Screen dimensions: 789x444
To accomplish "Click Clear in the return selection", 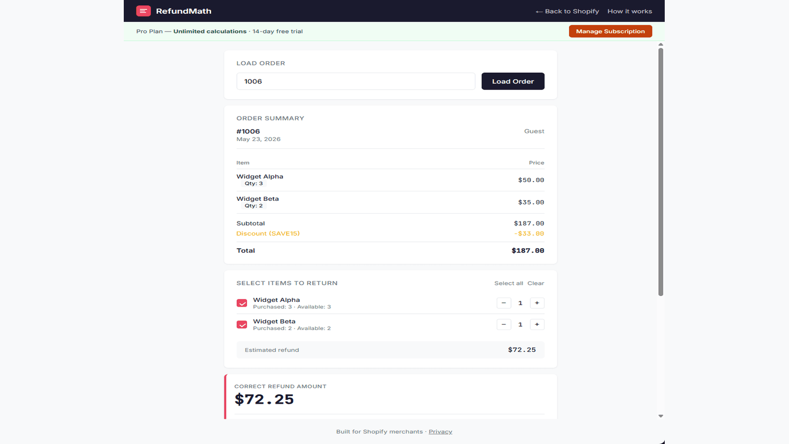I will coord(536,283).
